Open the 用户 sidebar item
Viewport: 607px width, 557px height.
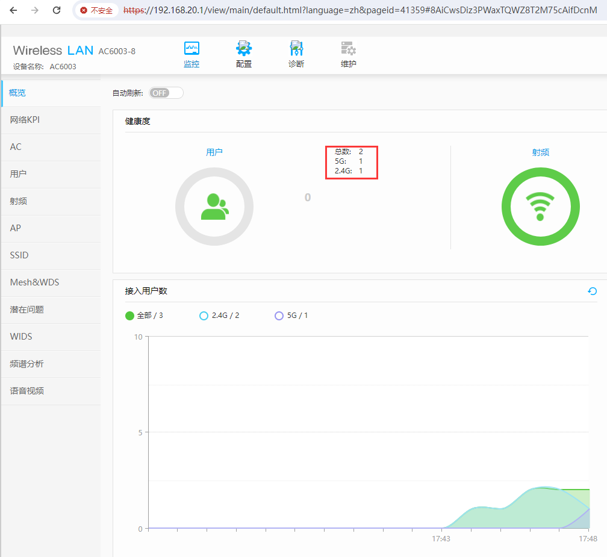pos(51,174)
